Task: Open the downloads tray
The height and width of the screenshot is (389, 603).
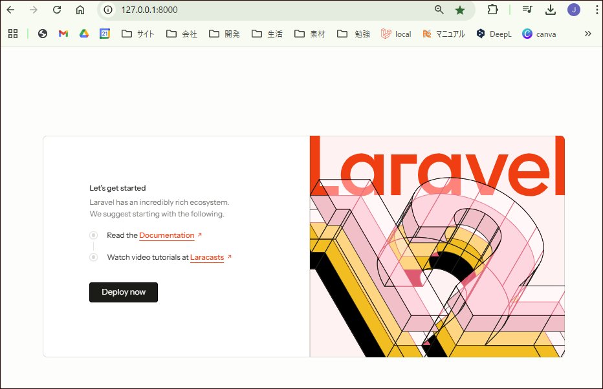Action: (x=551, y=10)
